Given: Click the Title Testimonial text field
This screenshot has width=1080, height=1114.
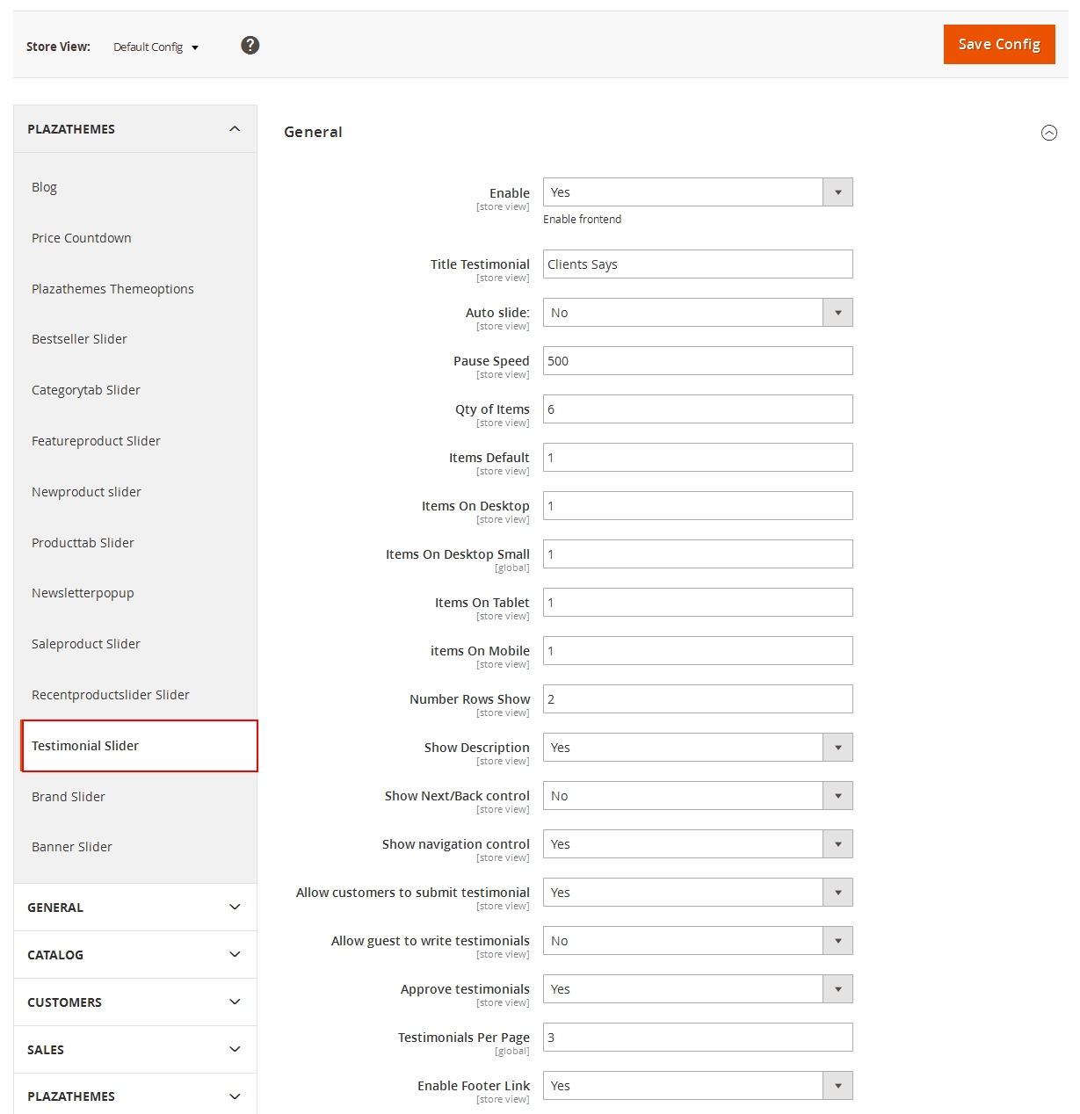Looking at the screenshot, I should (x=697, y=264).
